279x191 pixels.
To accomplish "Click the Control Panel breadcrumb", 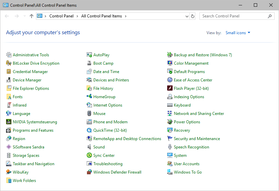I will click(61, 16).
